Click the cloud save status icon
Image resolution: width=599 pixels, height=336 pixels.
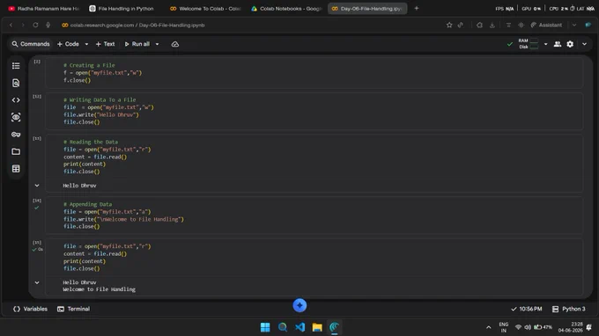(175, 44)
